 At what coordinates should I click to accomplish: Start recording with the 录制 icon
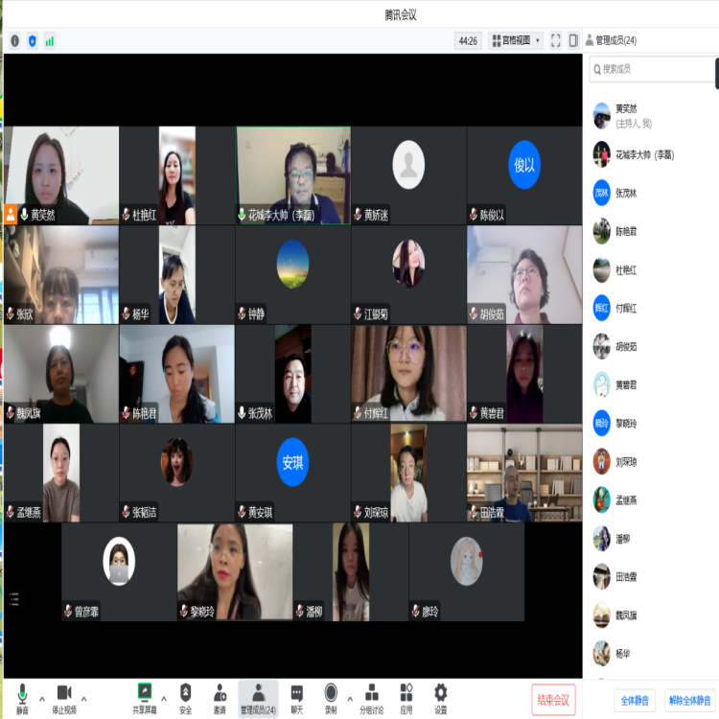click(x=331, y=697)
